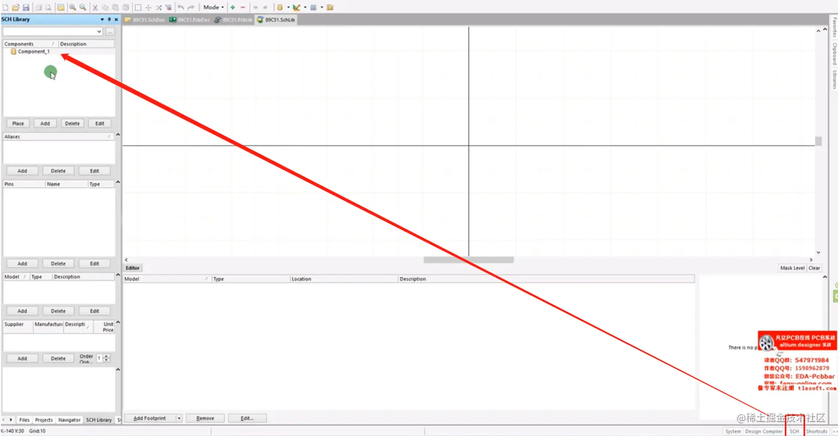This screenshot has height=436, width=838.
Task: Click the IEEE symbols yellow component icon
Action: click(280, 7)
